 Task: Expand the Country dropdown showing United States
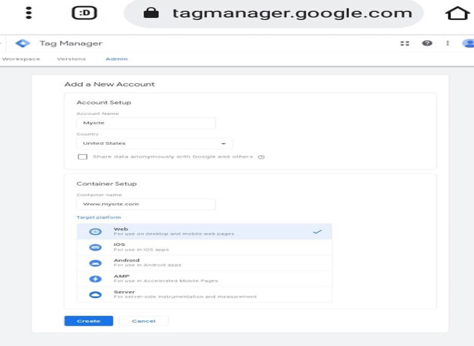click(x=154, y=143)
